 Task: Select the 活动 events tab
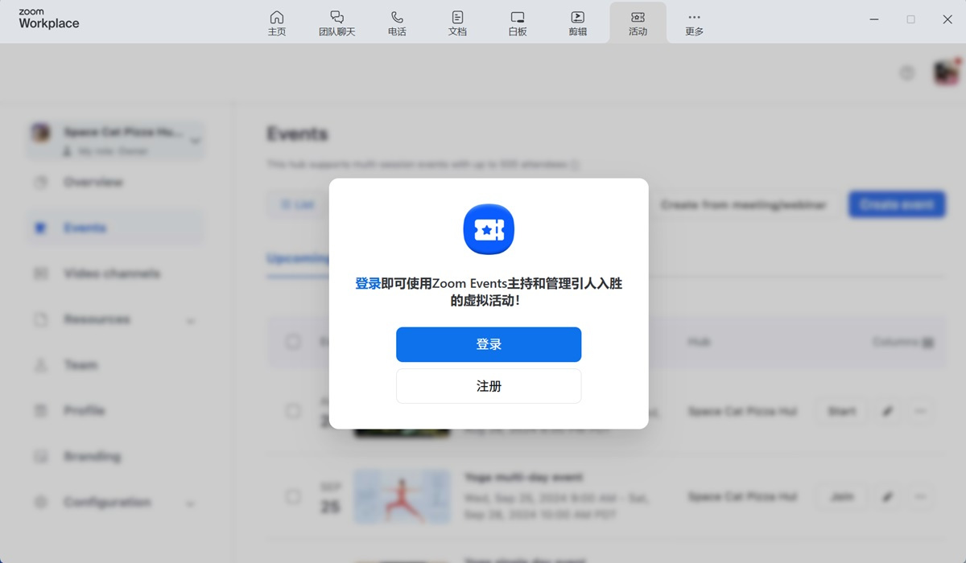638,23
